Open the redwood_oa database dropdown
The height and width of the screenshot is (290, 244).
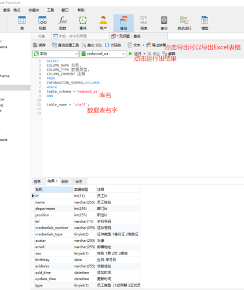(x=103, y=54)
